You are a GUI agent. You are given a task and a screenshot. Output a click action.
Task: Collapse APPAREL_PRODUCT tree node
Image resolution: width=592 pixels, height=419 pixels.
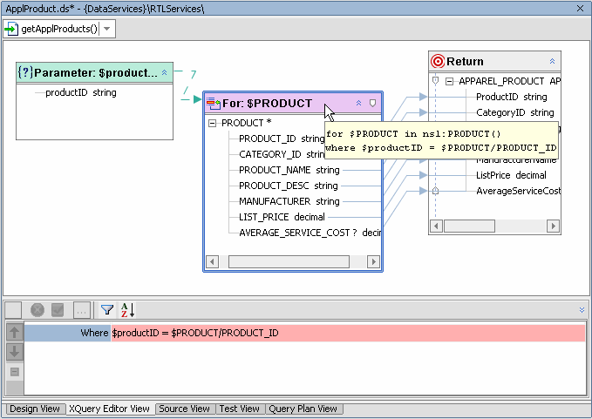[x=449, y=82]
